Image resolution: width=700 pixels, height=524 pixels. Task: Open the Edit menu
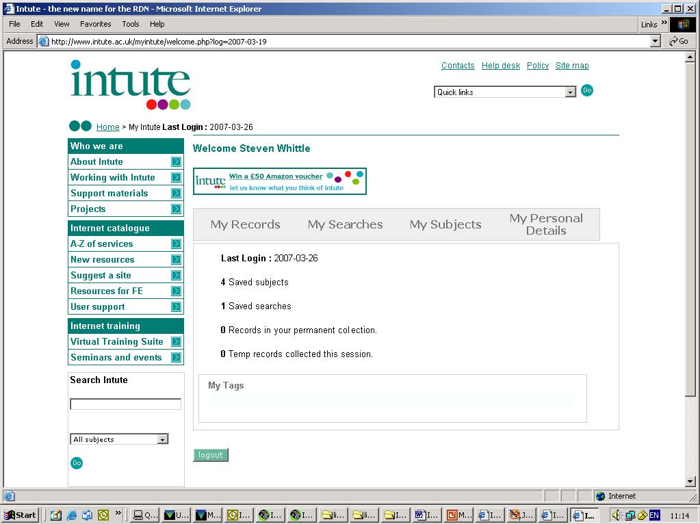[37, 24]
